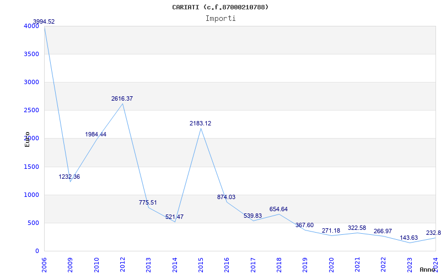Click the x-axis year 2020

pyautogui.click(x=331, y=265)
